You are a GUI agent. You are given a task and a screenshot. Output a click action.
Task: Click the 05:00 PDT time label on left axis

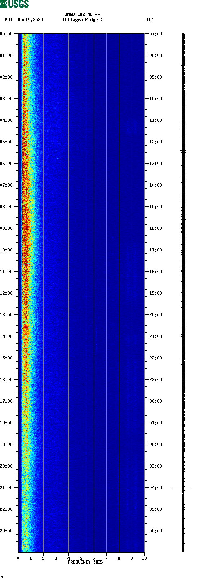click(x=6, y=142)
